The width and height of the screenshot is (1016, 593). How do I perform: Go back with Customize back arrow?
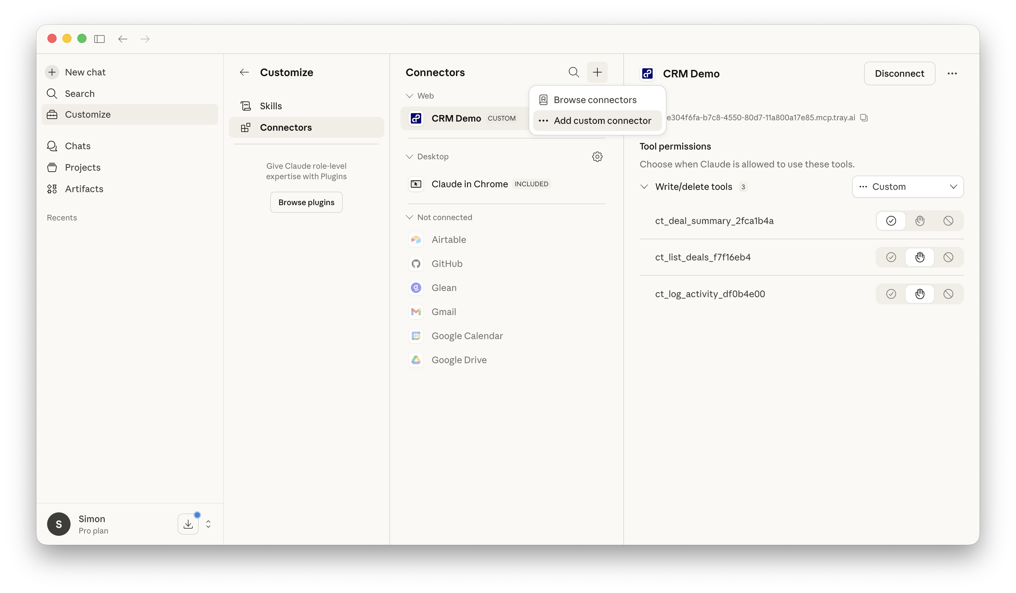coord(244,72)
